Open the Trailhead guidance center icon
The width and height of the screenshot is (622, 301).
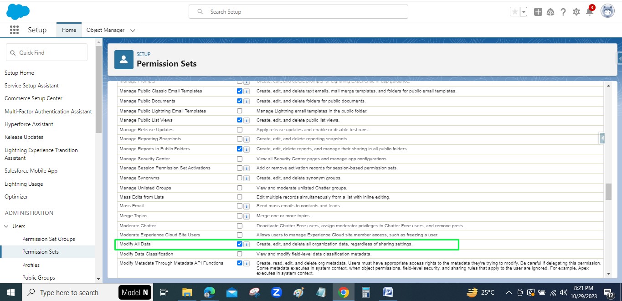(x=550, y=12)
